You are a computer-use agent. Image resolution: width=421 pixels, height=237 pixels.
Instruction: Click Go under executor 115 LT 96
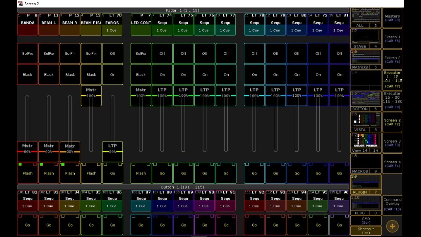tap(339, 225)
